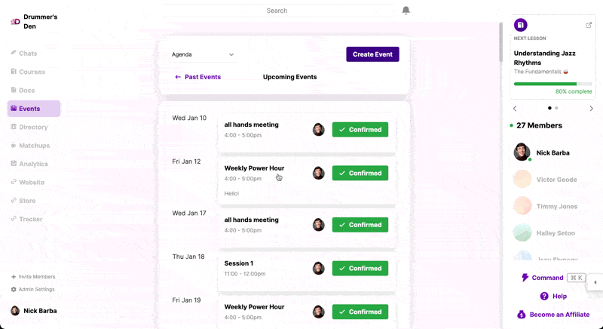Click the 80% lesson progress bar

pyautogui.click(x=552, y=84)
